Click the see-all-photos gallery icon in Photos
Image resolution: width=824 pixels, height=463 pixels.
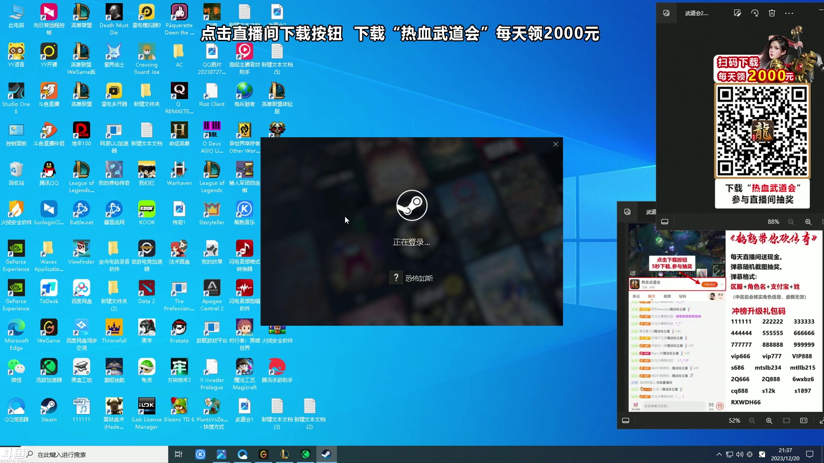coord(666,13)
